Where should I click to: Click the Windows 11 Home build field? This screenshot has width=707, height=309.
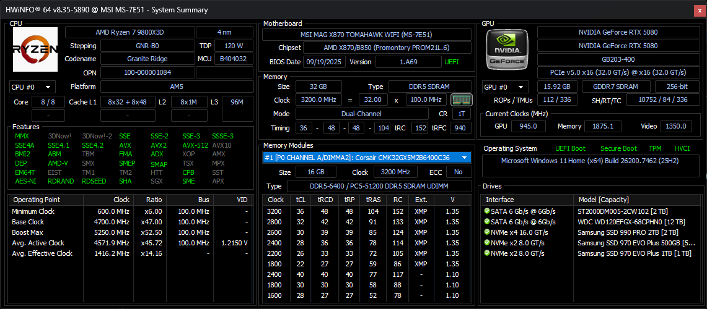pyautogui.click(x=591, y=166)
